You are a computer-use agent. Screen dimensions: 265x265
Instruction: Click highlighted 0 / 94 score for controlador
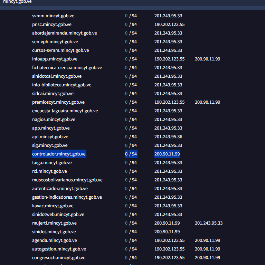click(x=131, y=154)
